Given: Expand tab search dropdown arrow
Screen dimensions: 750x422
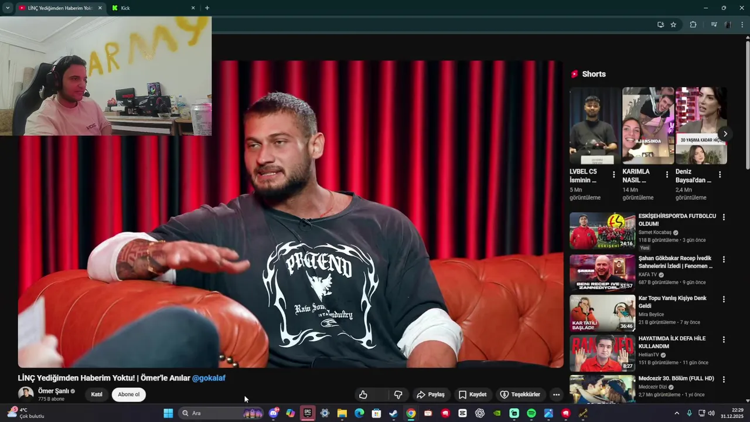Looking at the screenshot, I should coord(8,8).
